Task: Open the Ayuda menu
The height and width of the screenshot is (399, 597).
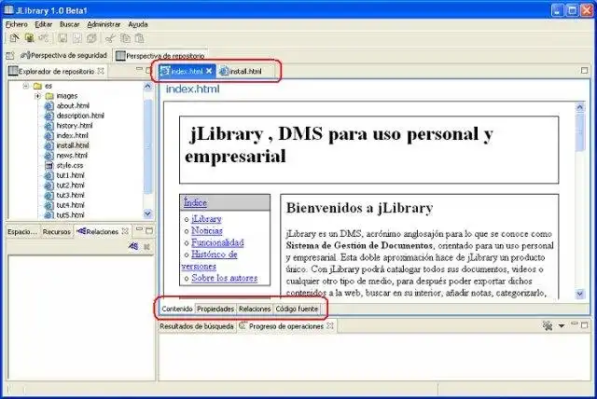Action: pyautogui.click(x=138, y=24)
